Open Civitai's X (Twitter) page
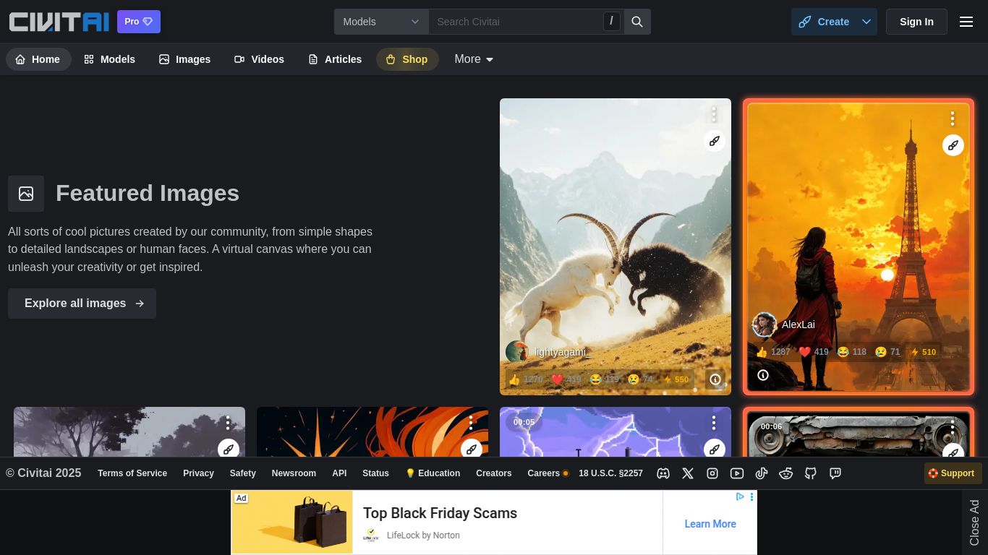The width and height of the screenshot is (988, 555). click(x=688, y=473)
